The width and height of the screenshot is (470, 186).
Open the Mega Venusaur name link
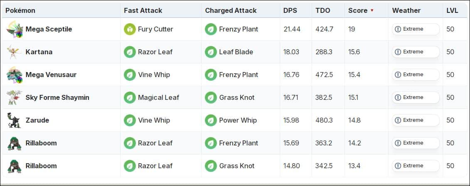tap(51, 75)
